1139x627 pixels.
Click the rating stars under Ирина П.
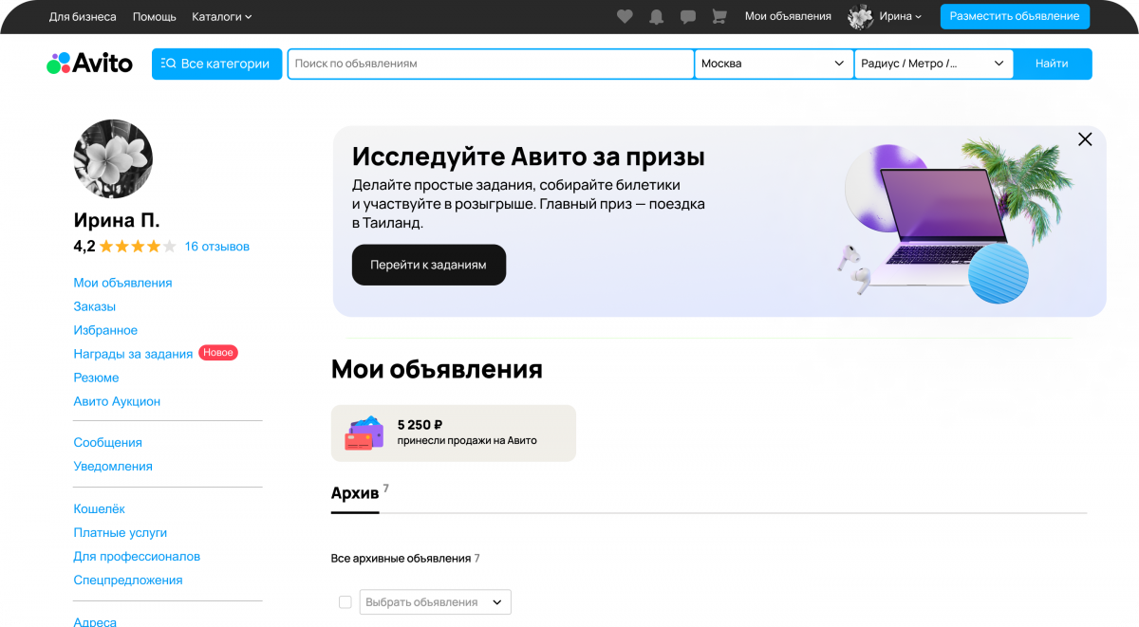pos(138,247)
